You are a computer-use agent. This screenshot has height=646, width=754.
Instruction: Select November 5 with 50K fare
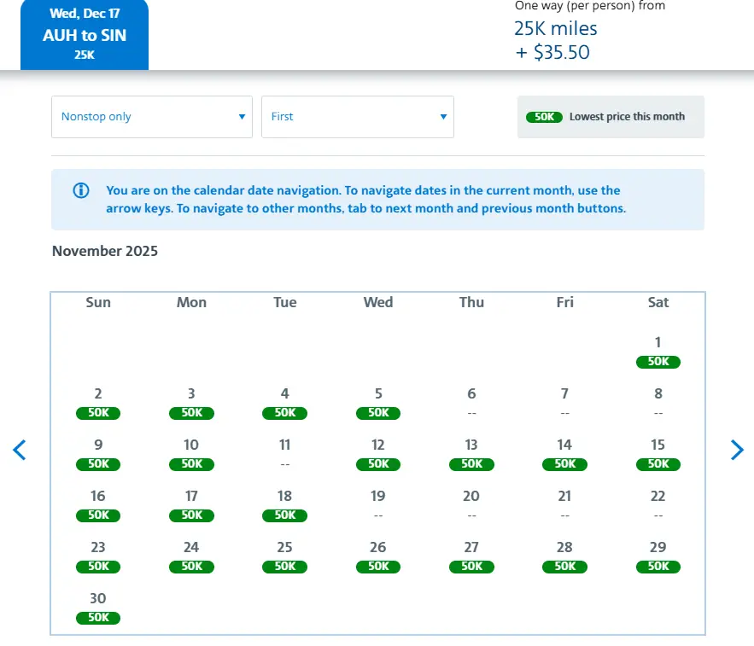pyautogui.click(x=378, y=404)
